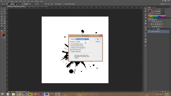This screenshot has width=171, height=96.
Task: Click OK in EPS Options dialog
Action: 98,39
